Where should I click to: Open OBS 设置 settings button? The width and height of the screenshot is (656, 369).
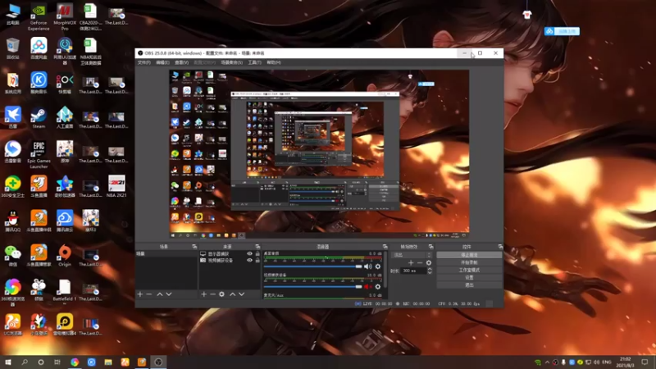coord(469,277)
